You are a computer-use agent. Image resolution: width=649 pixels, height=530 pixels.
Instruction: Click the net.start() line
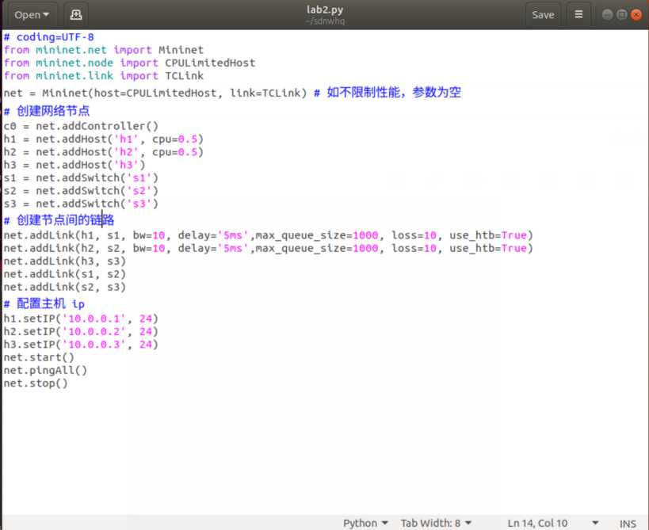pos(39,357)
